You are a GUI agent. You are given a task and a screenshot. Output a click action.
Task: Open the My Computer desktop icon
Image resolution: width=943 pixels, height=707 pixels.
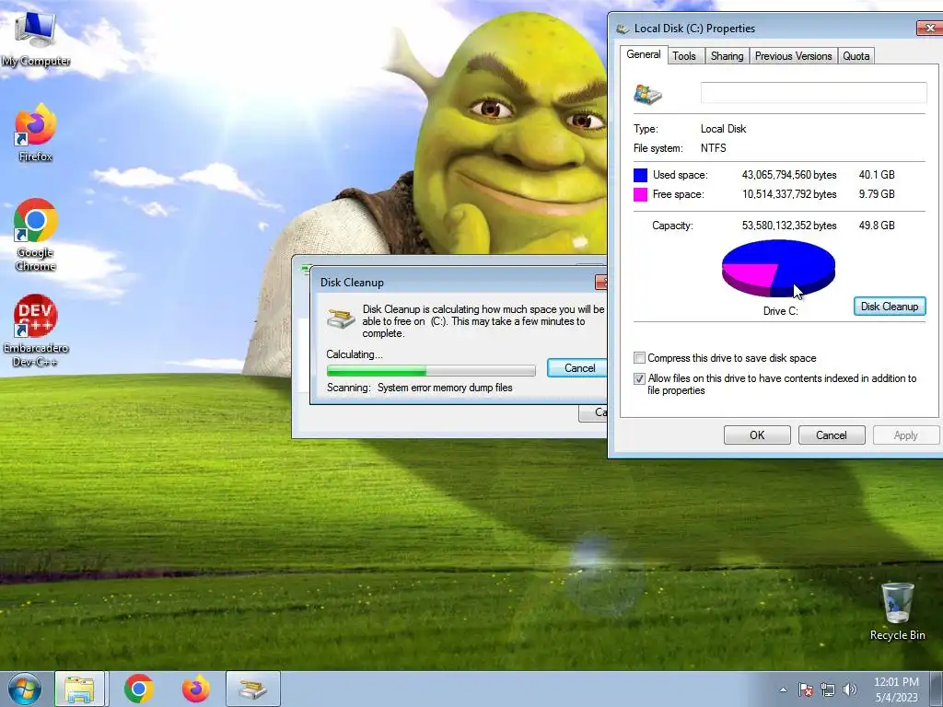click(35, 38)
